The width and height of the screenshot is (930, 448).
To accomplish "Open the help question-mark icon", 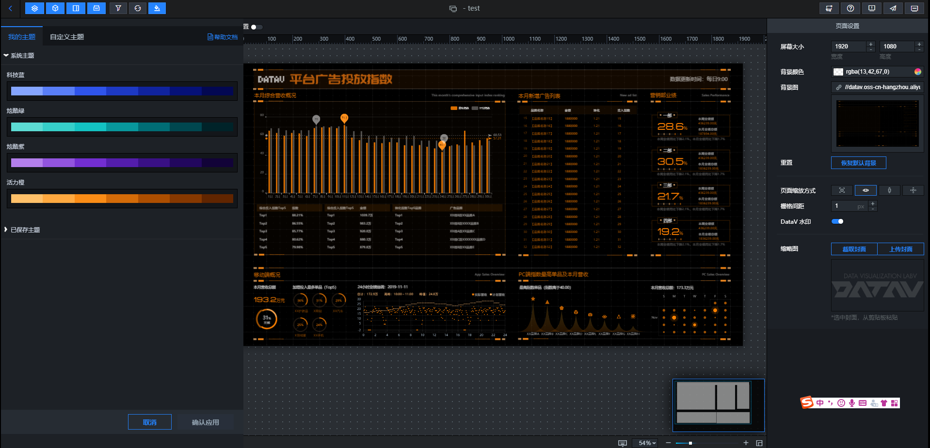I will click(850, 8).
